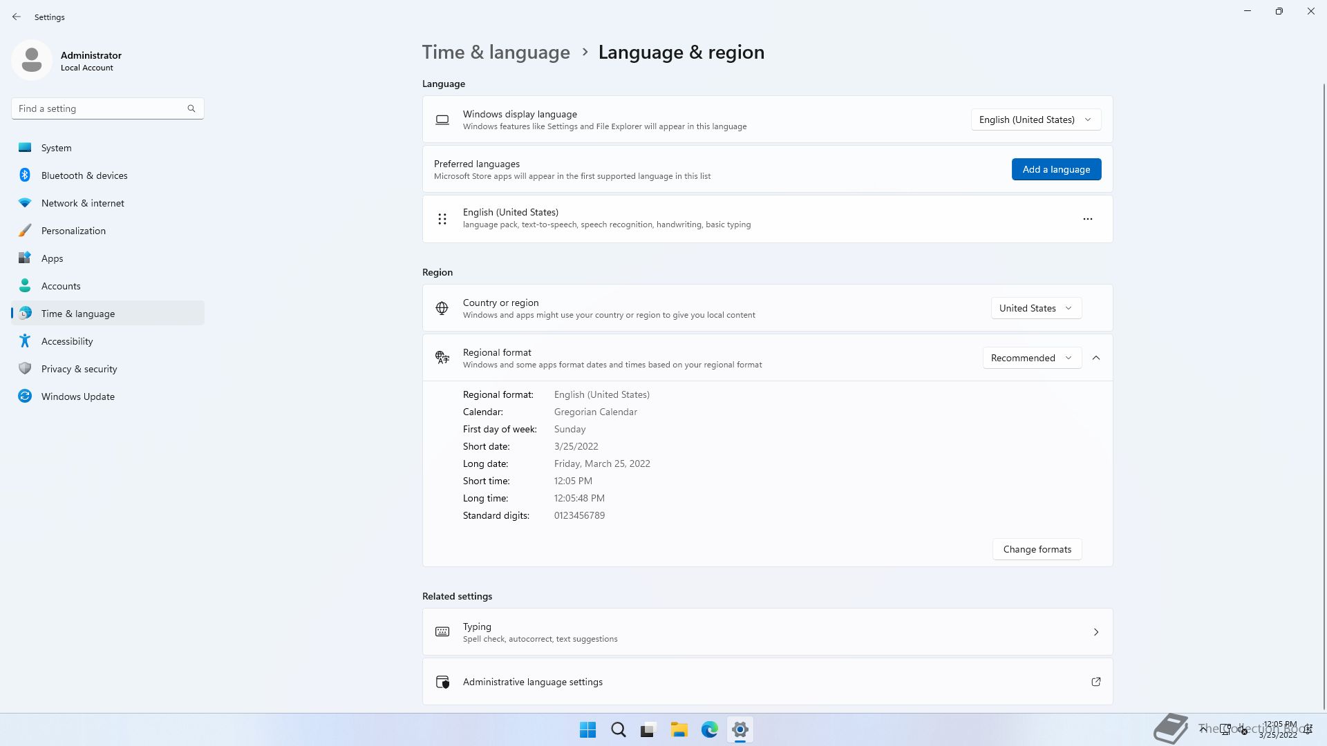This screenshot has width=1327, height=746.
Task: Open Microsoft Edge from the taskbar
Action: click(709, 729)
